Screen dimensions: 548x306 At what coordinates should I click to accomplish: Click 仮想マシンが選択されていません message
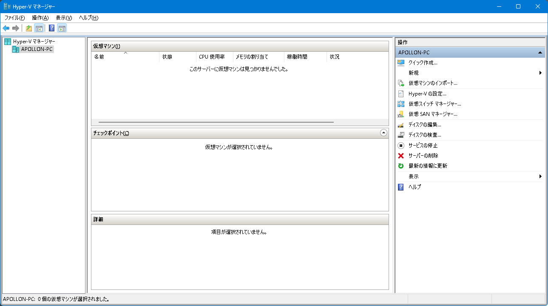(239, 147)
